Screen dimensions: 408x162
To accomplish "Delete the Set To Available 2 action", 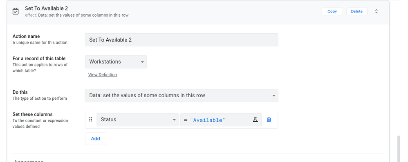I will click(356, 11).
